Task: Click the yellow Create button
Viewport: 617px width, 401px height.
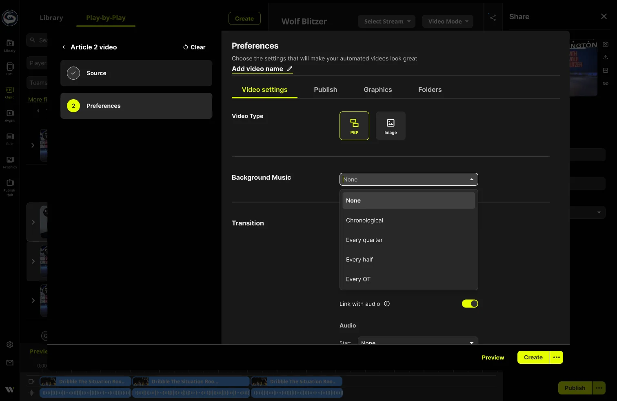Action: [533, 357]
